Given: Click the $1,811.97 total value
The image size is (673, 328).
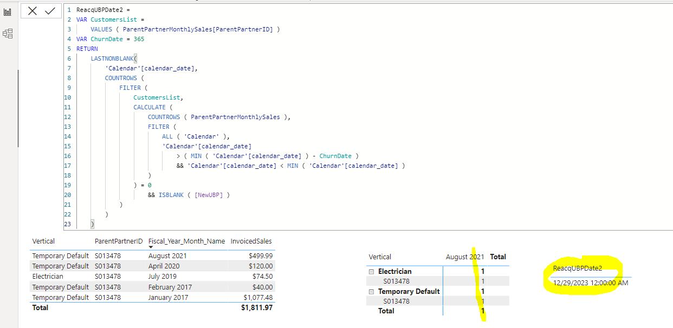Looking at the screenshot, I should (x=257, y=308).
